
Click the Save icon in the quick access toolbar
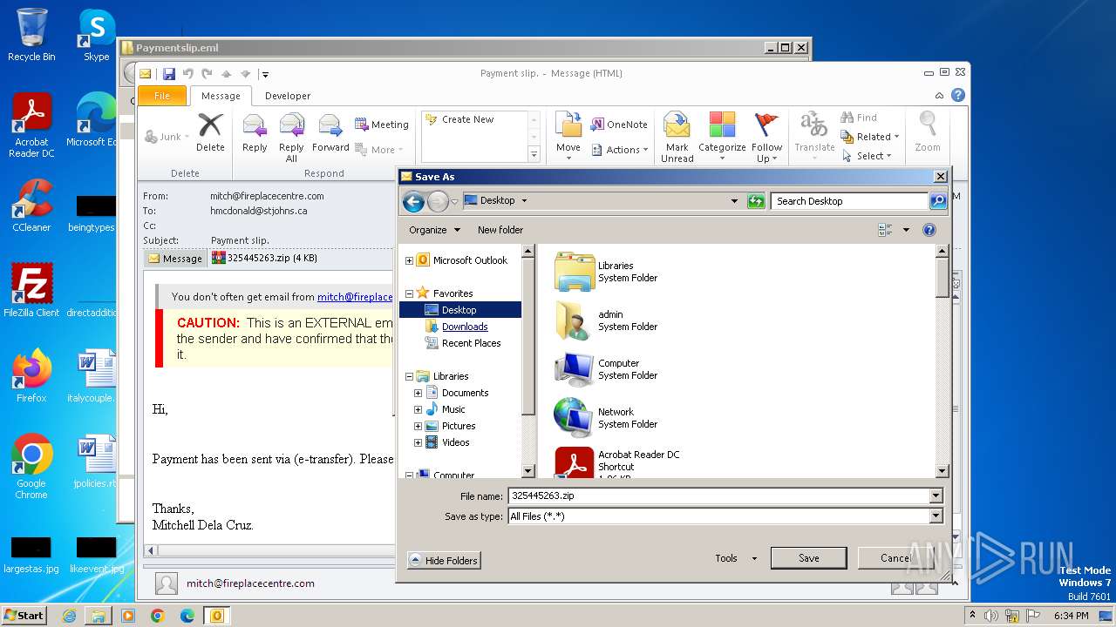pos(169,74)
